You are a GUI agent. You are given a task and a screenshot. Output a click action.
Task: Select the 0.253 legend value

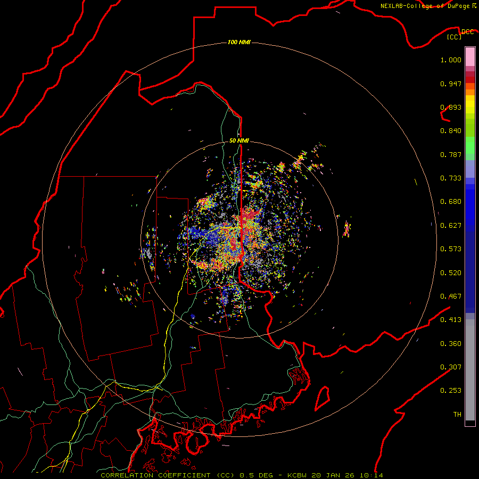pyautogui.click(x=451, y=391)
